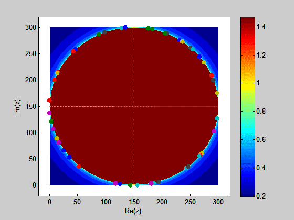Select the red marker near Im 160 on left edge

click(x=49, y=100)
